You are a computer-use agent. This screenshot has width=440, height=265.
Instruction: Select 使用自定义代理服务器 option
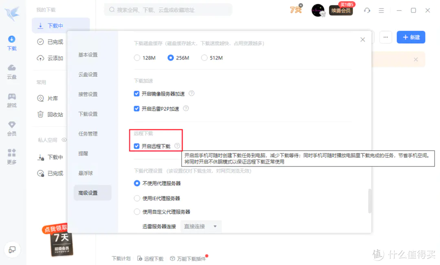pyautogui.click(x=162, y=212)
